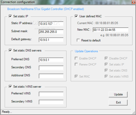Image resolution: width=136 pixels, height=115 pixels.
Task: Click the Set static DNS operation checkbox
Action: click(106, 70)
